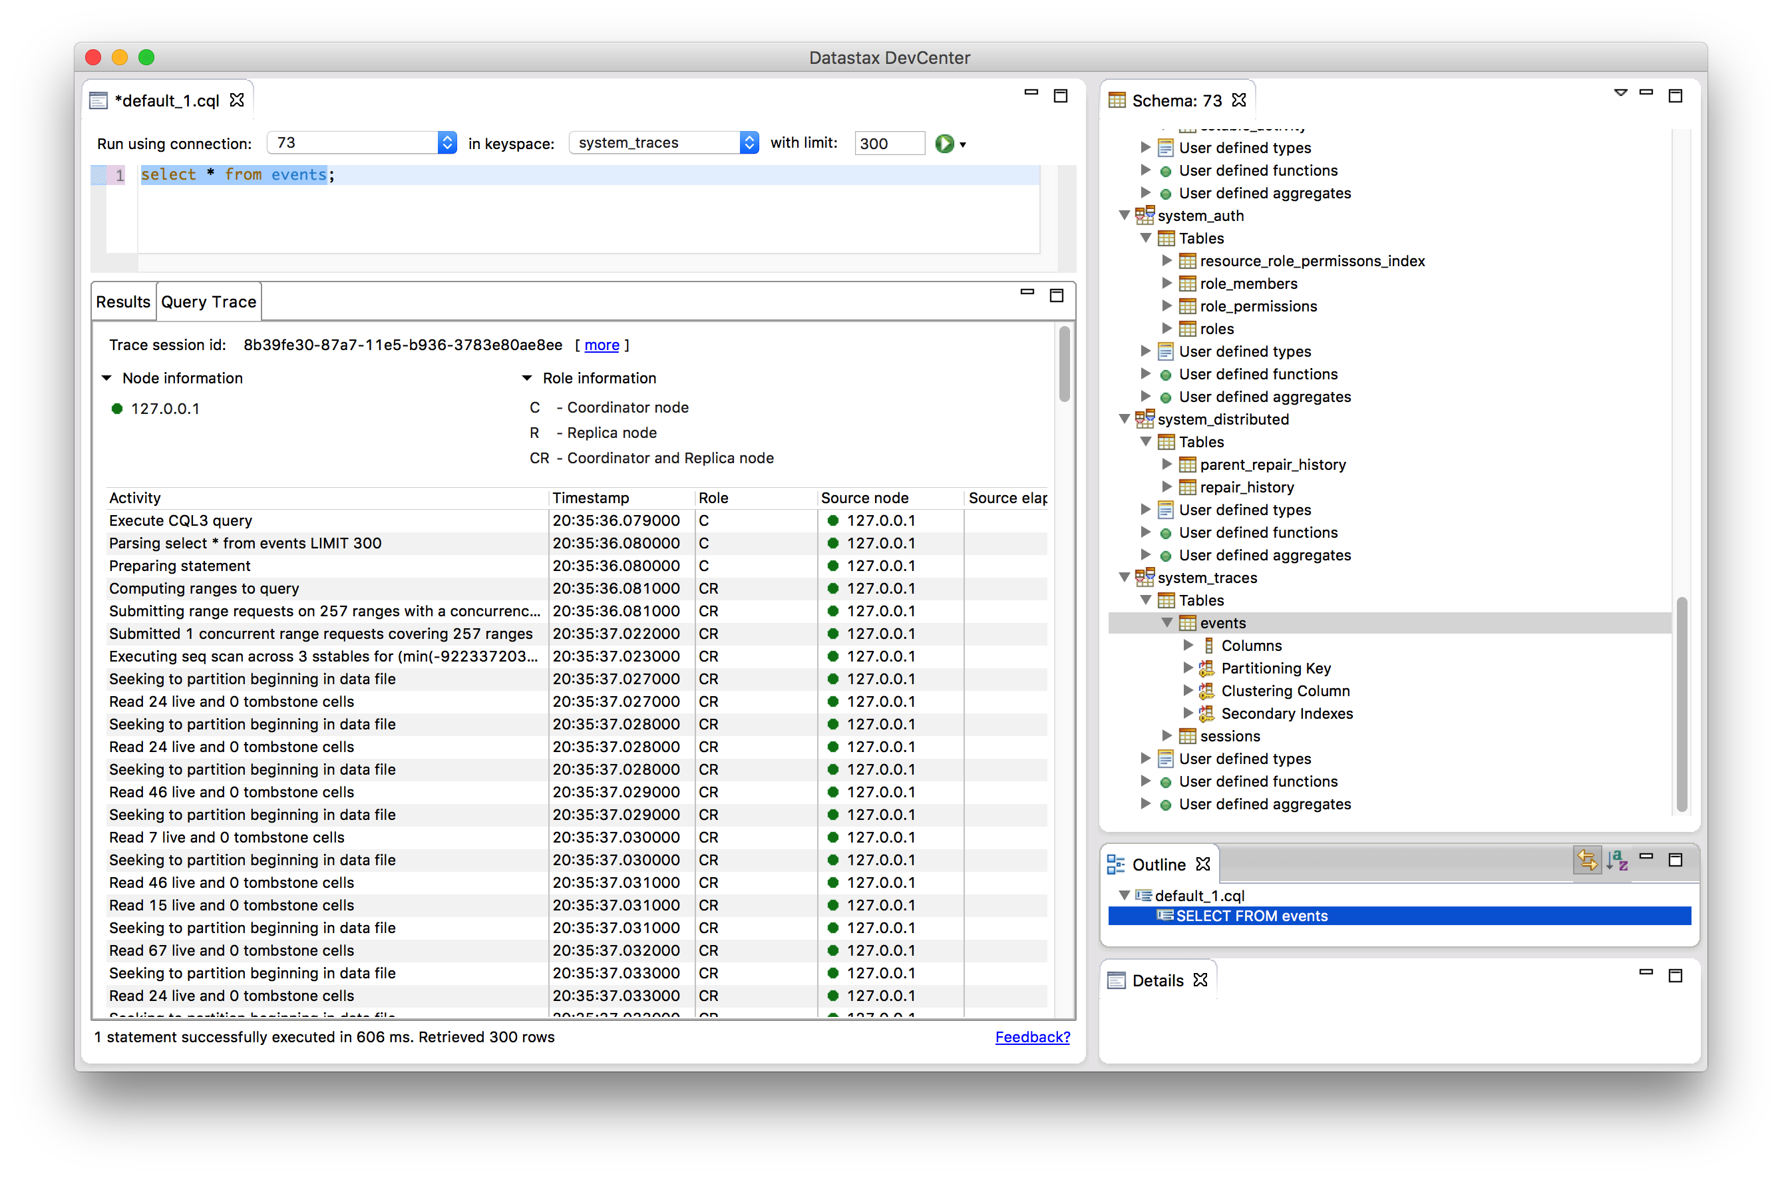Click the with limit input field
Image resolution: width=1782 pixels, height=1178 pixels.
tap(889, 144)
